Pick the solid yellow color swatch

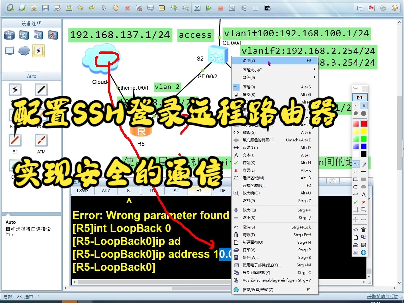tap(364, 131)
